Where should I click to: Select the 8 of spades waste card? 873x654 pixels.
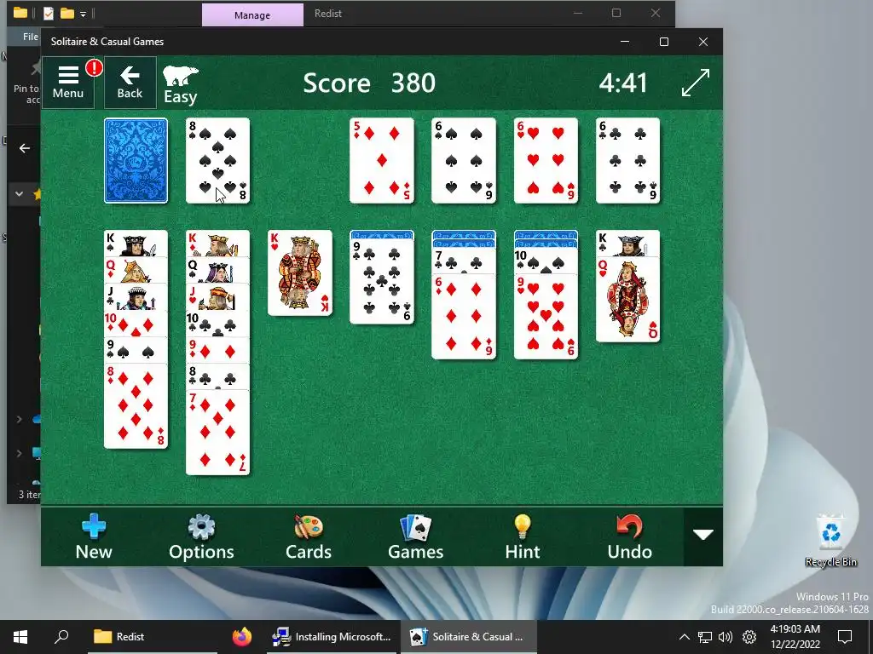[x=217, y=160]
